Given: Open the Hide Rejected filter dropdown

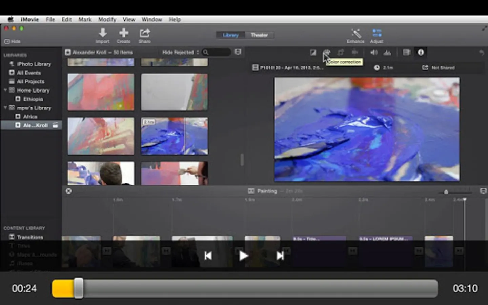Looking at the screenshot, I should 180,52.
